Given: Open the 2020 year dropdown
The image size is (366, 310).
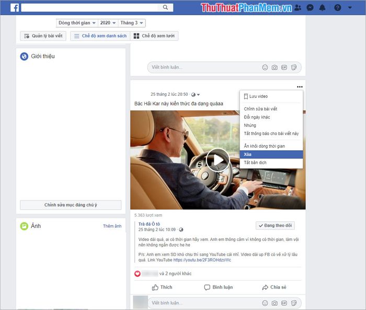Looking at the screenshot, I should coord(108,23).
